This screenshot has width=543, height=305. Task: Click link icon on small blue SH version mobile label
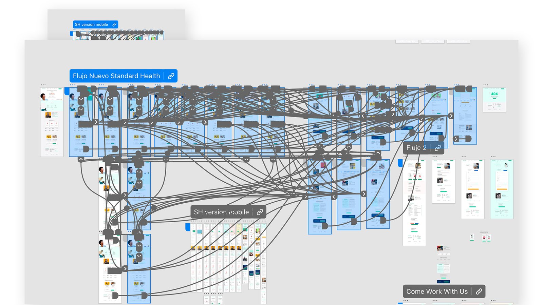click(x=114, y=24)
